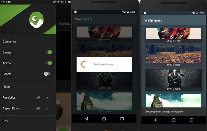
Task: Tap Back arrow on right phone
Action: (x=156, y=120)
